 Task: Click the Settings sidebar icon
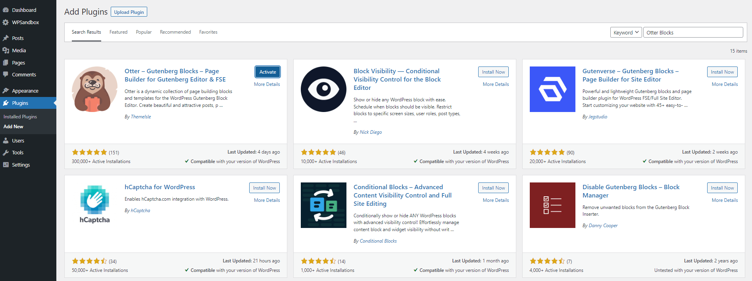click(x=6, y=165)
